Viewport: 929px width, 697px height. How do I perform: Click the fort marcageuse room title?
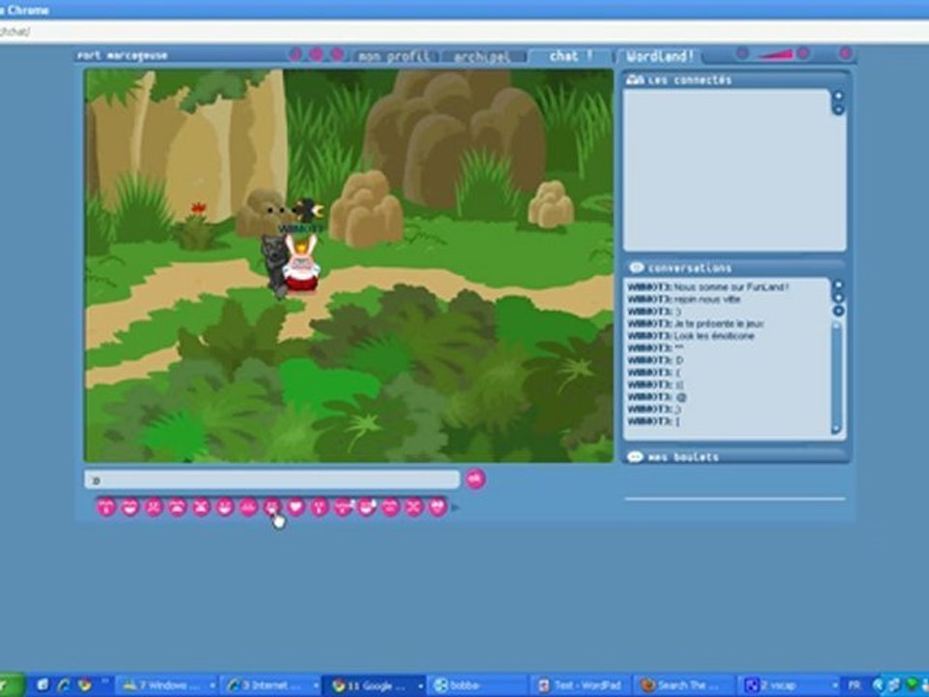pyautogui.click(x=122, y=56)
